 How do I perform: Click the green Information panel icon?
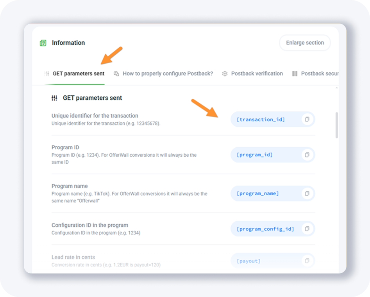[x=43, y=43]
